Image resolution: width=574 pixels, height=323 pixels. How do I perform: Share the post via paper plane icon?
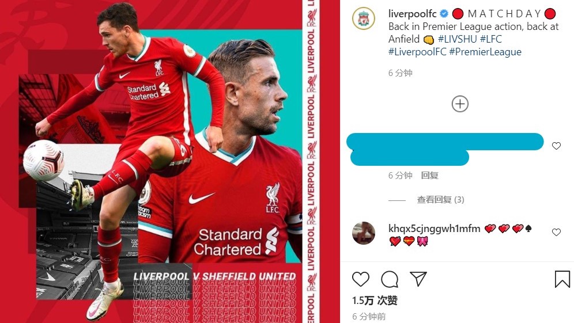(x=418, y=279)
